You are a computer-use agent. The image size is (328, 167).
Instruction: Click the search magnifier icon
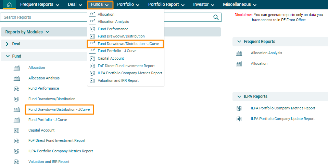coord(216,17)
